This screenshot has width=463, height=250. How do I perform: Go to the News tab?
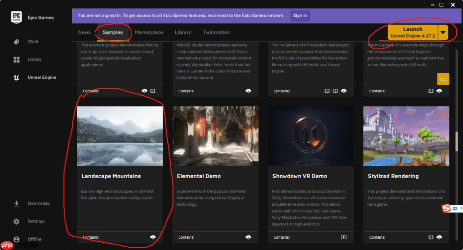point(85,33)
